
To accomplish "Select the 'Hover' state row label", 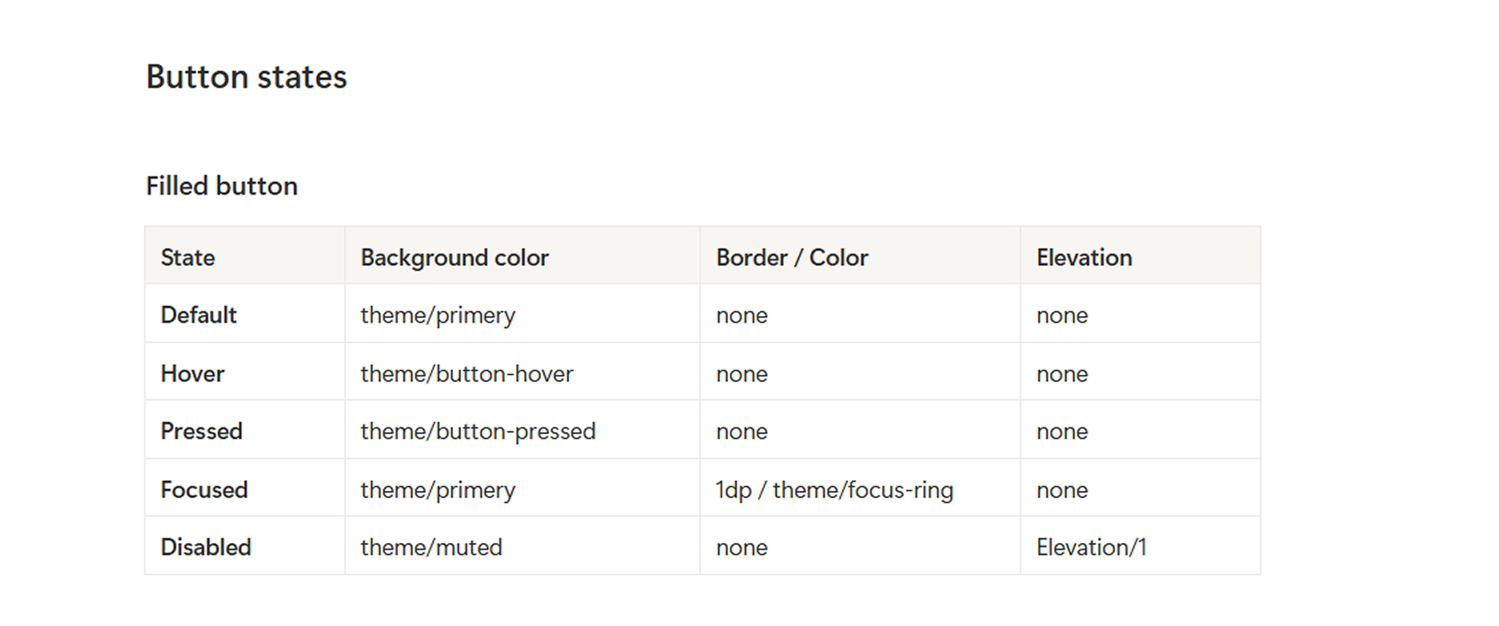I will click(x=192, y=374).
